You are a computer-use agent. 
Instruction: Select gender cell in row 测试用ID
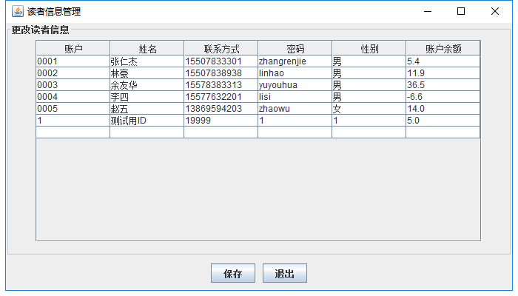tap(369, 121)
